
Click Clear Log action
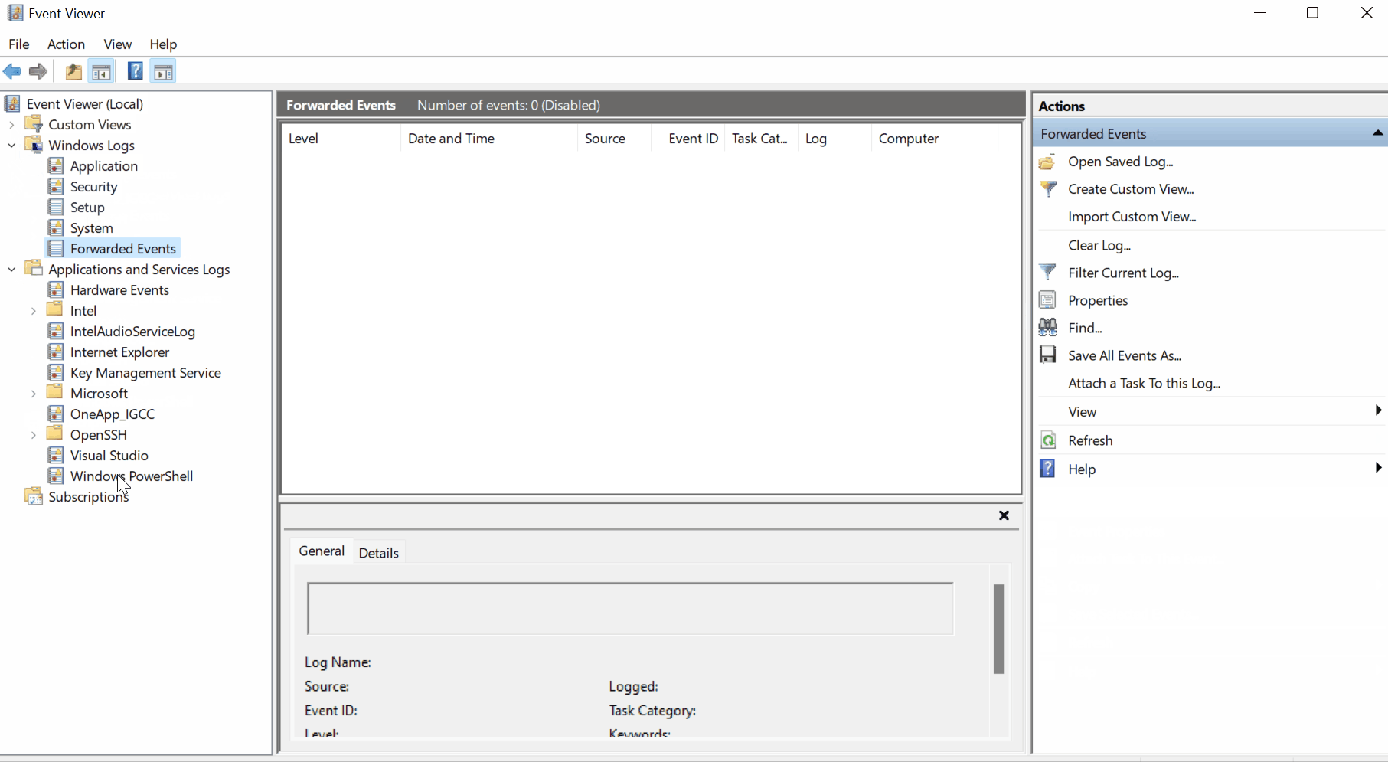coord(1099,245)
